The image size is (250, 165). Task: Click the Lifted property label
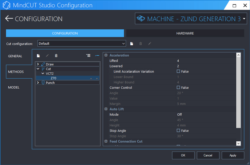(x=114, y=61)
